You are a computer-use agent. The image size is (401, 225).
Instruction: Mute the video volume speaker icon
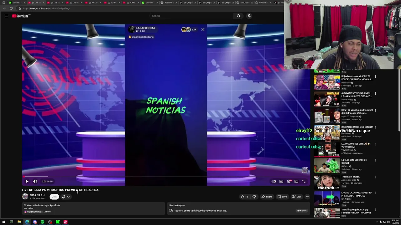[35, 181]
